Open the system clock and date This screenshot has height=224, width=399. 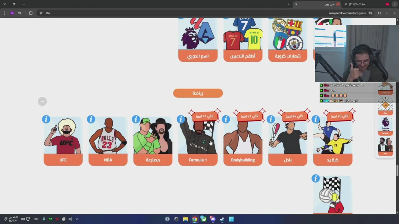pos(13,219)
